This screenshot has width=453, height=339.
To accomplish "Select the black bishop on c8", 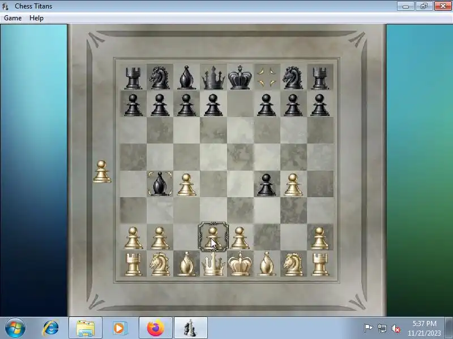I will [x=186, y=77].
